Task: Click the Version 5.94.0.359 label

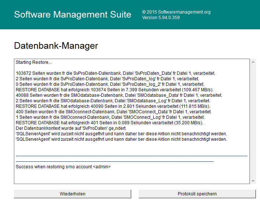Action: click(161, 18)
